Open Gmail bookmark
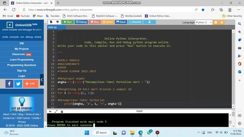 click(x=8, y=16)
